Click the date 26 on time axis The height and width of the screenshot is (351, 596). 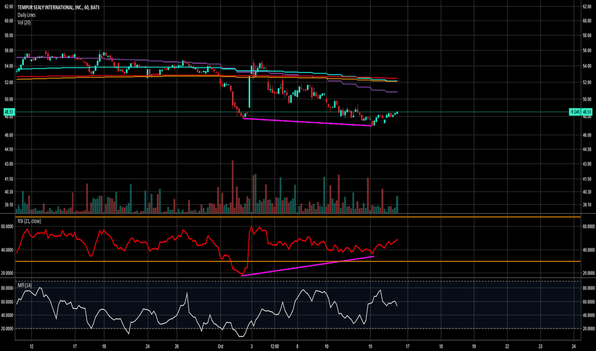176,346
